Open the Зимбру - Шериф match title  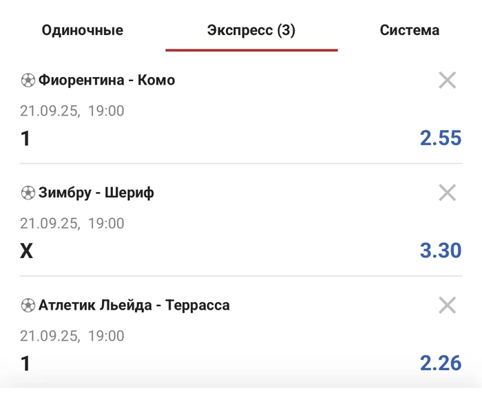click(x=96, y=193)
